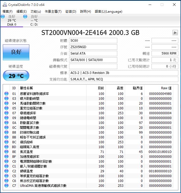Click status orb for attribute C2 row
The height and width of the screenshot is (193, 181).
pos(6,171)
